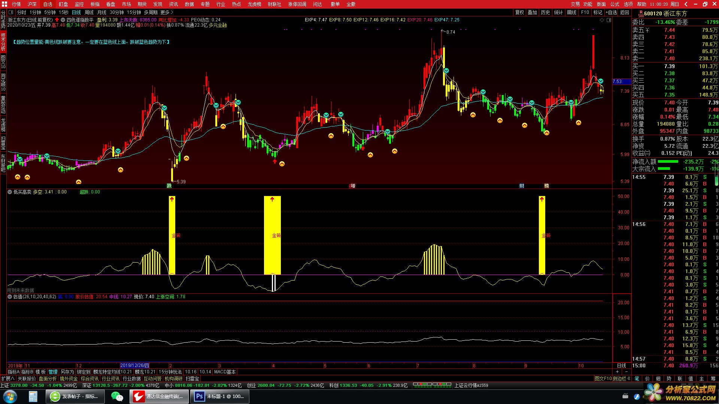Select the 指标A tab
This screenshot has height=404, width=719.
point(13,372)
